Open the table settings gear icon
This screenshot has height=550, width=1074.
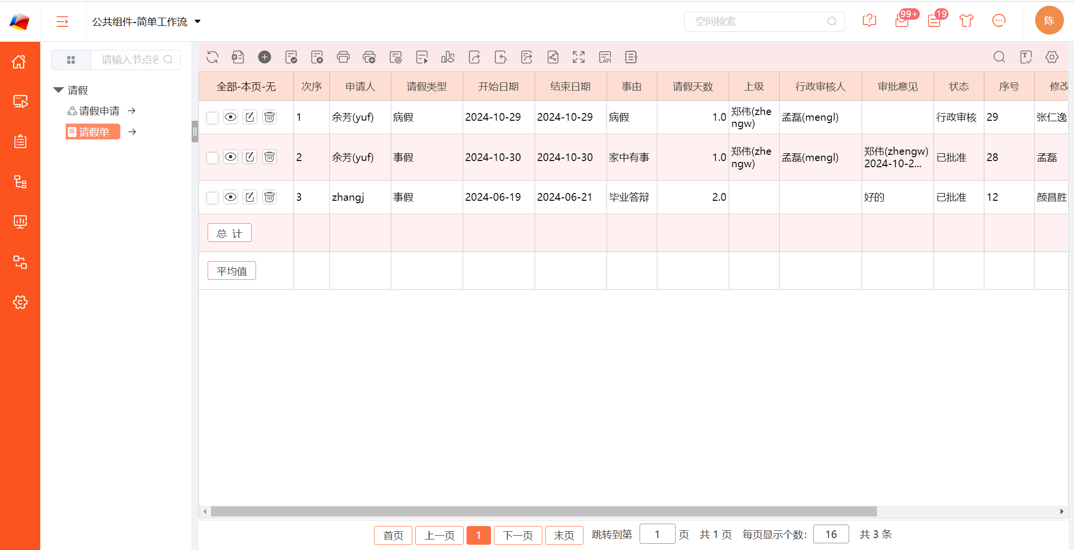[x=1052, y=57]
